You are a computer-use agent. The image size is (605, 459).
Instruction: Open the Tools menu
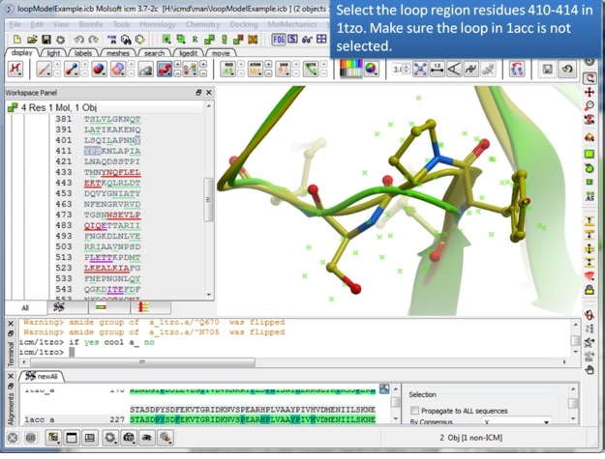(120, 23)
